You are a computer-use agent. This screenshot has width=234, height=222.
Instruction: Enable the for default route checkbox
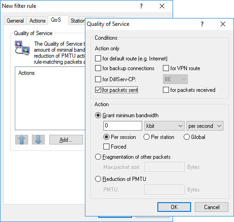tap(98, 59)
